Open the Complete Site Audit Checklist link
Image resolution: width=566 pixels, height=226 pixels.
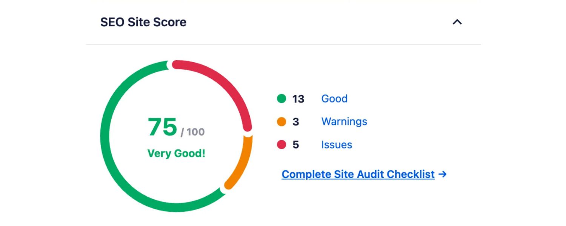point(358,174)
